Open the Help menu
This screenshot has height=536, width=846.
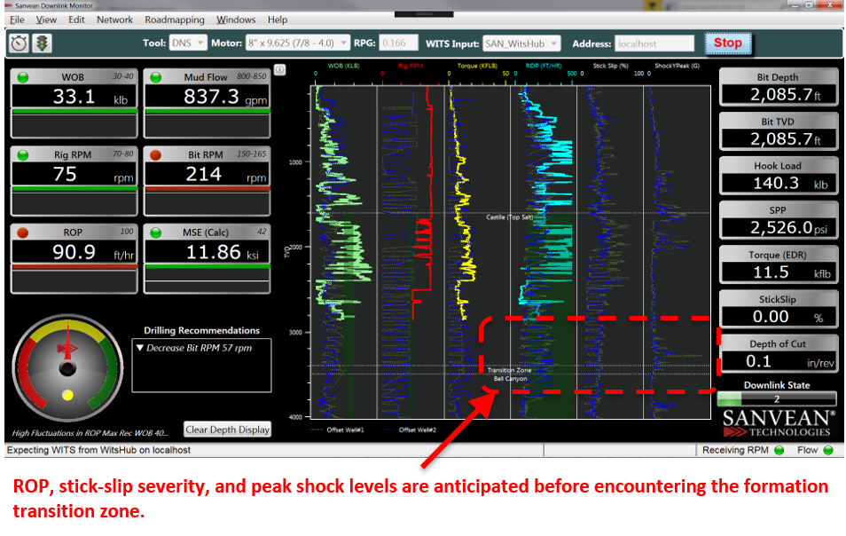point(278,20)
